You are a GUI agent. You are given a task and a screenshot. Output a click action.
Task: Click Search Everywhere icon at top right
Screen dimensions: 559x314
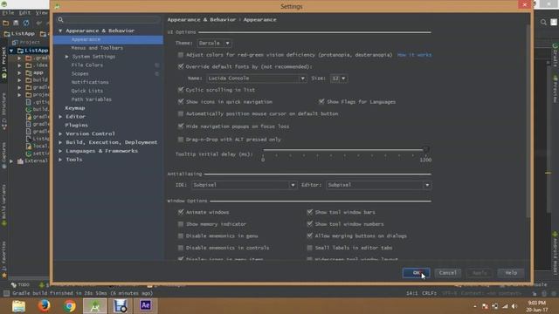click(x=543, y=22)
